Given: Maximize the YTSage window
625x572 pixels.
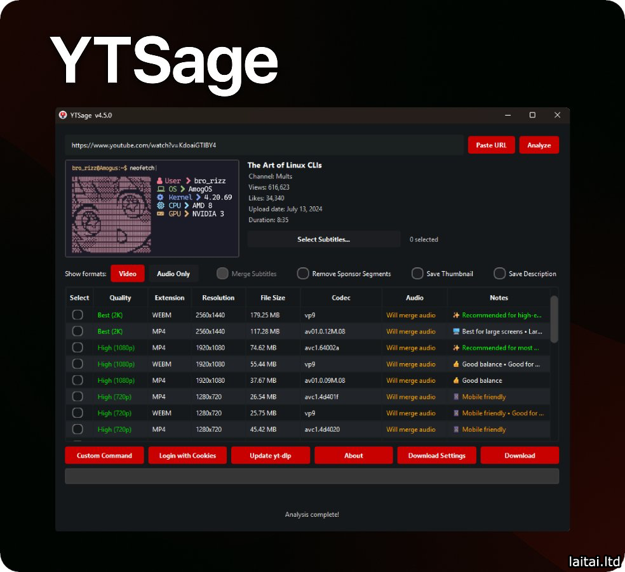Looking at the screenshot, I should 532,115.
